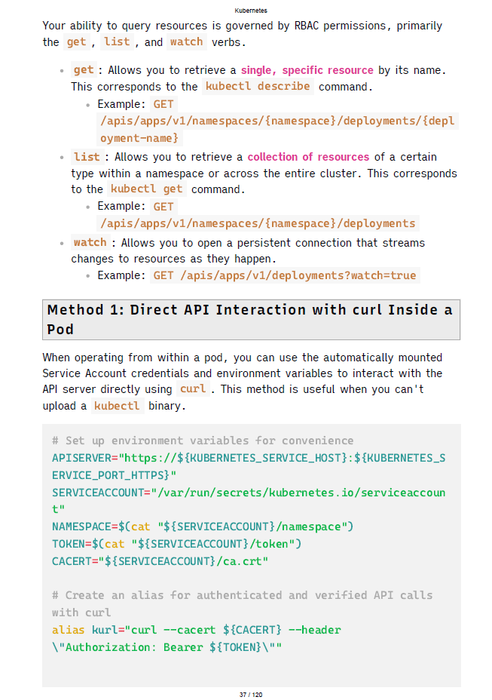Click the '# Set up environment variables' comment
Viewport: 492px width, 700px height.
click(x=202, y=441)
